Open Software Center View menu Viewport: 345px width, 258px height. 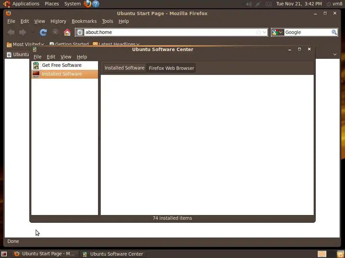[x=66, y=57]
